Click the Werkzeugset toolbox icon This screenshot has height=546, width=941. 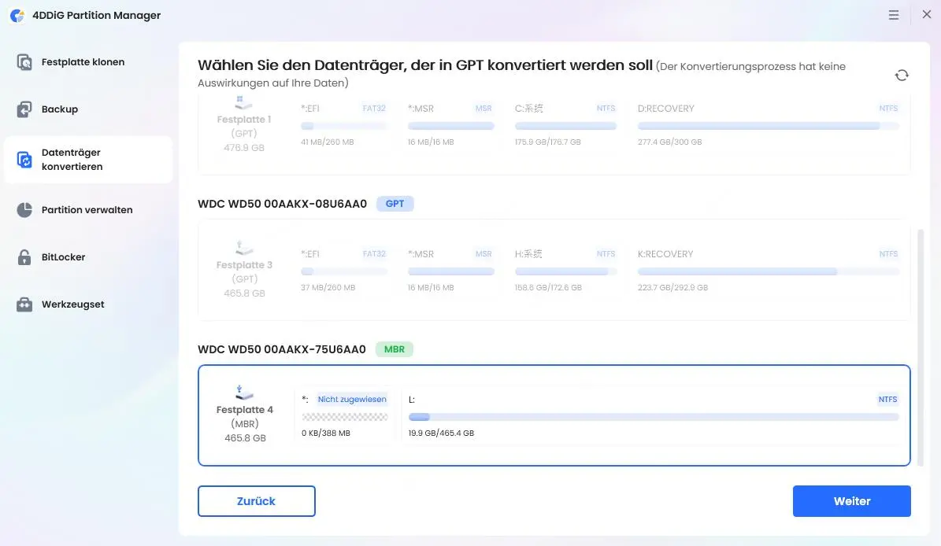click(24, 304)
